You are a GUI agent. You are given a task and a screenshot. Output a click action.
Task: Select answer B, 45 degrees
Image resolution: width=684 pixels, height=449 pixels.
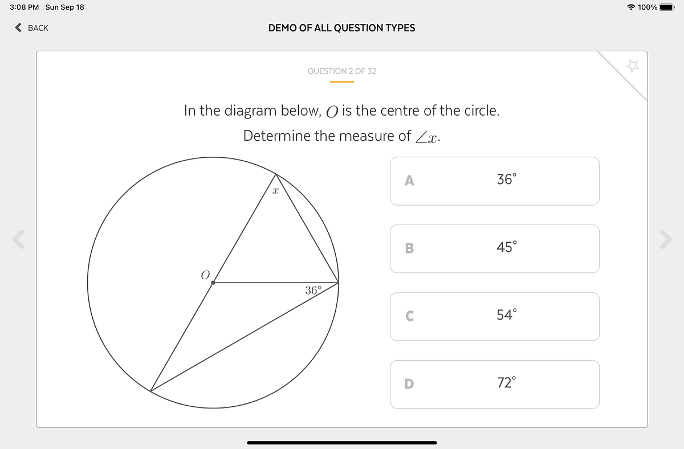point(495,248)
